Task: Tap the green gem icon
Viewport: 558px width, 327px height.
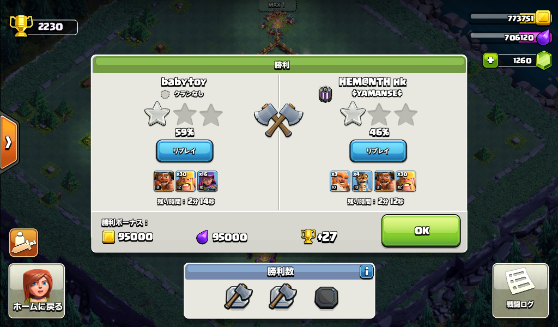Action: tap(543, 60)
